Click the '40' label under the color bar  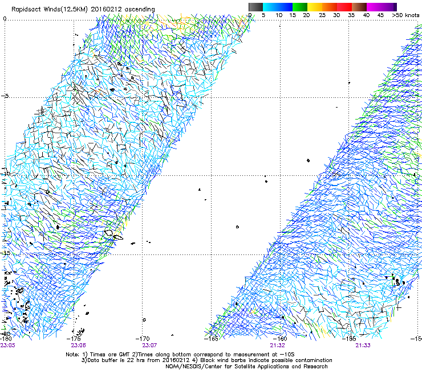366,15
